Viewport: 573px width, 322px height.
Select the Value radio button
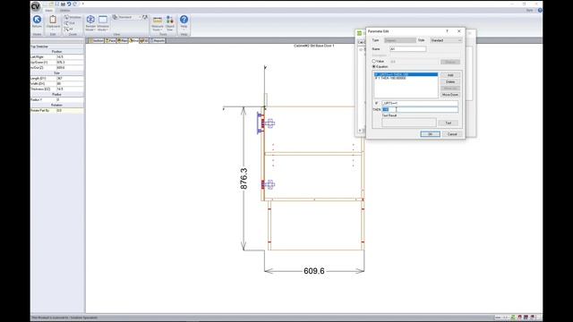click(374, 62)
